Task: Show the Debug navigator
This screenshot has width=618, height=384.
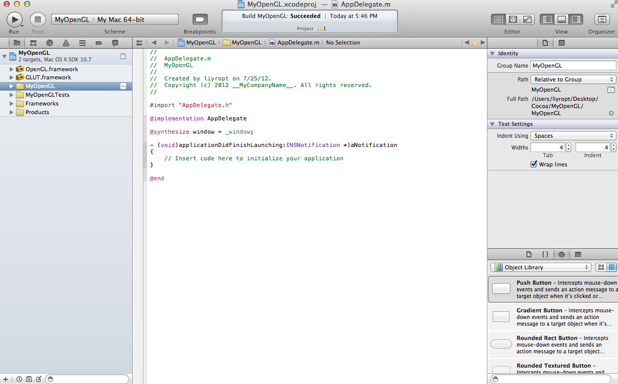Action: point(82,43)
